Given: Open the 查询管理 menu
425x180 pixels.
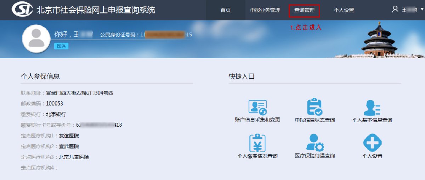Looking at the screenshot, I should pos(304,10).
